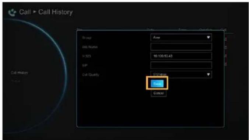Select Call History in the left circular menu

point(19,73)
